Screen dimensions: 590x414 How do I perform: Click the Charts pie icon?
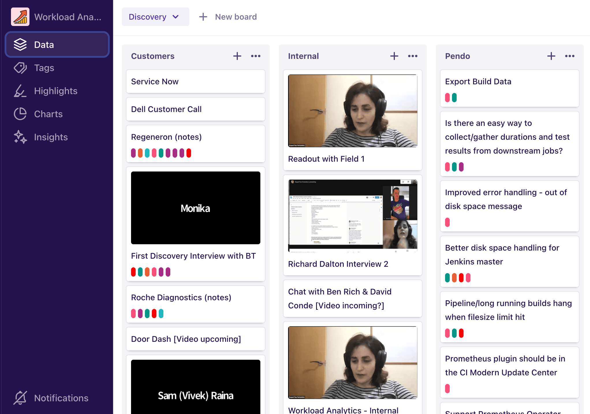[x=20, y=114]
